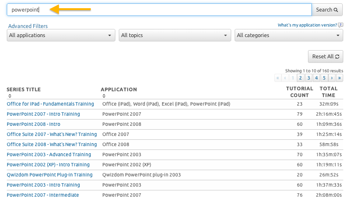The width and height of the screenshot is (350, 202).
Task: Click the Application column sort arrows
Action: point(103,96)
